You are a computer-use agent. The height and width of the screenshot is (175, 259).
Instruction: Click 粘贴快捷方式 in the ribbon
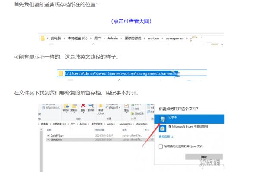click(51, 108)
